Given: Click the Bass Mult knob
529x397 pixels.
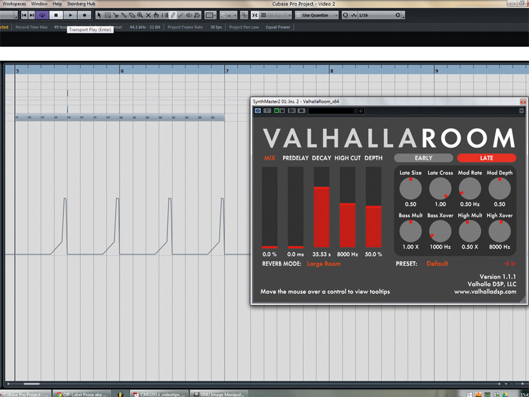Looking at the screenshot, I should tap(411, 231).
